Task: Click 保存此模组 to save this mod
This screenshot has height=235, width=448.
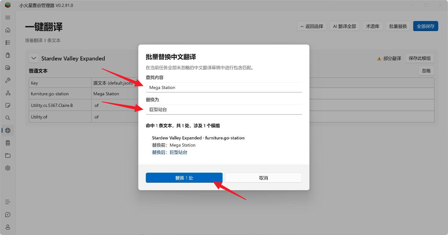Action: click(x=419, y=58)
